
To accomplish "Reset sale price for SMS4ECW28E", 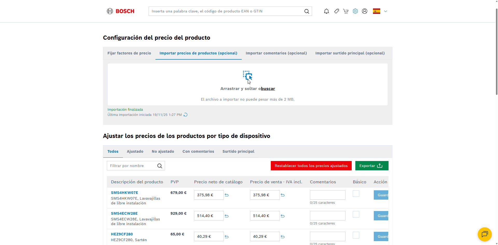I will point(283,216).
